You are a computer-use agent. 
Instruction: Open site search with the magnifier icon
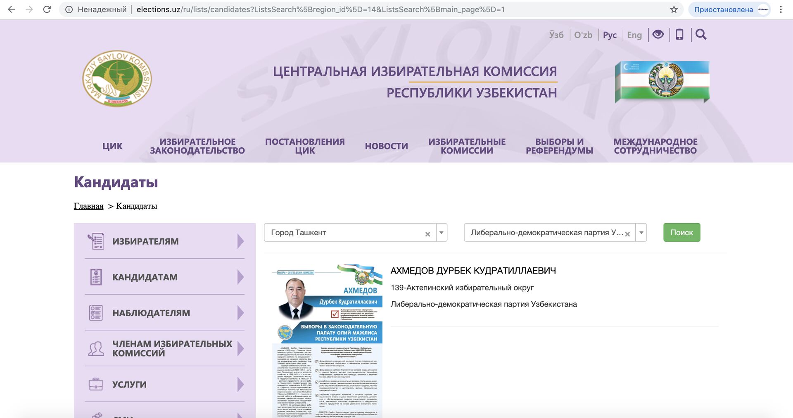tap(701, 34)
